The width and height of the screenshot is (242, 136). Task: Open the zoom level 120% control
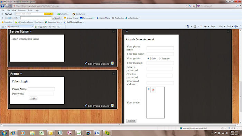[x=233, y=128]
